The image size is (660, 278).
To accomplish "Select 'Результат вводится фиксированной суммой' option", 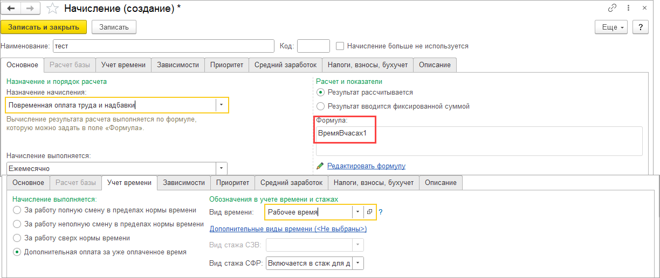I will [321, 106].
